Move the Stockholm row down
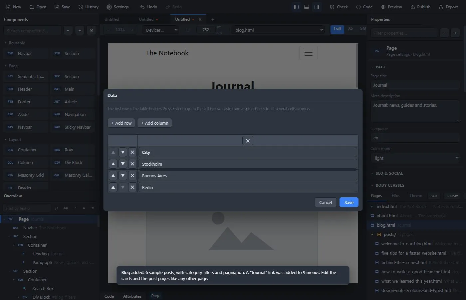The image size is (466, 300). click(123, 164)
